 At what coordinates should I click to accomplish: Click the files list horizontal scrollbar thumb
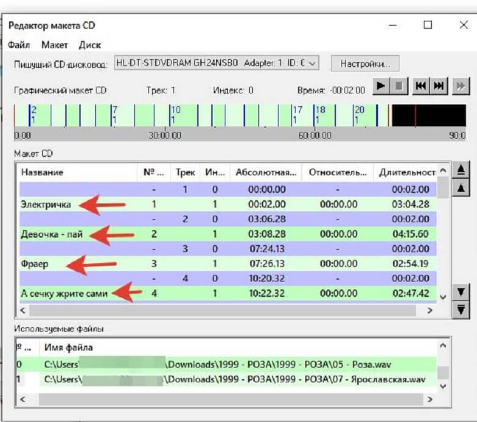click(x=231, y=399)
